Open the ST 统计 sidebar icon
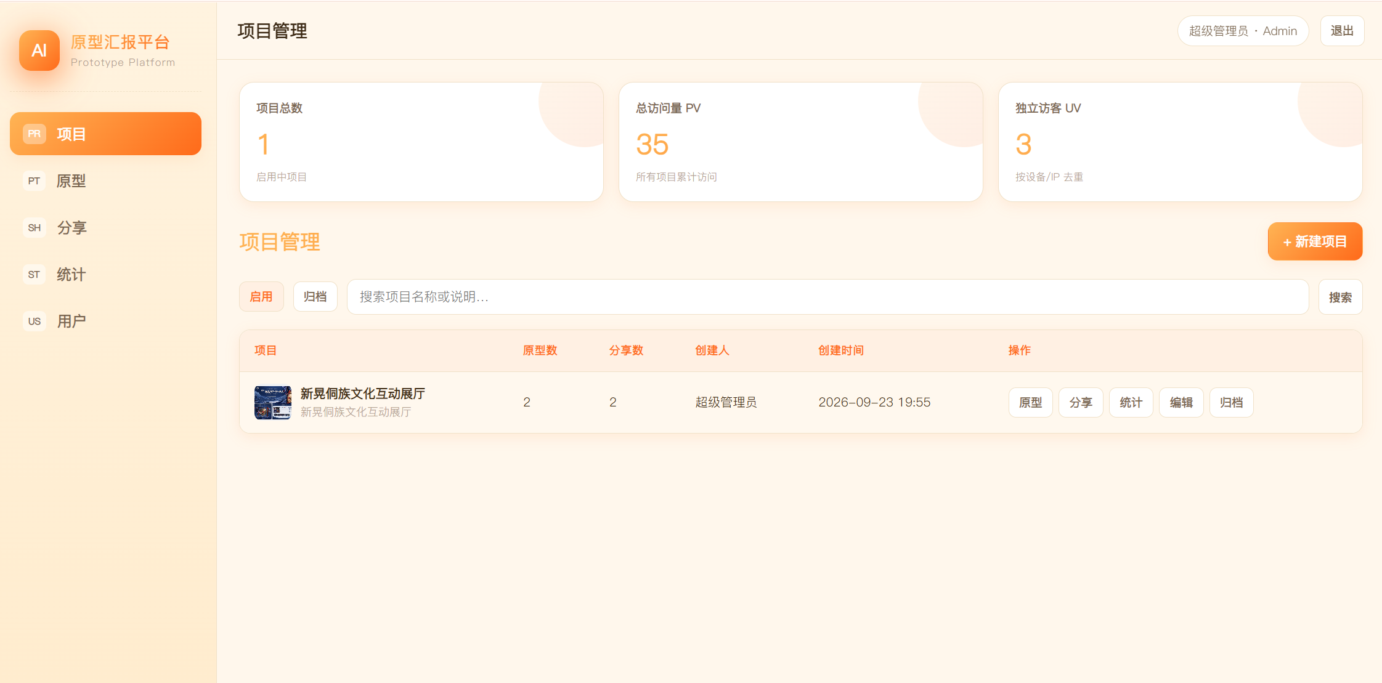 click(35, 274)
